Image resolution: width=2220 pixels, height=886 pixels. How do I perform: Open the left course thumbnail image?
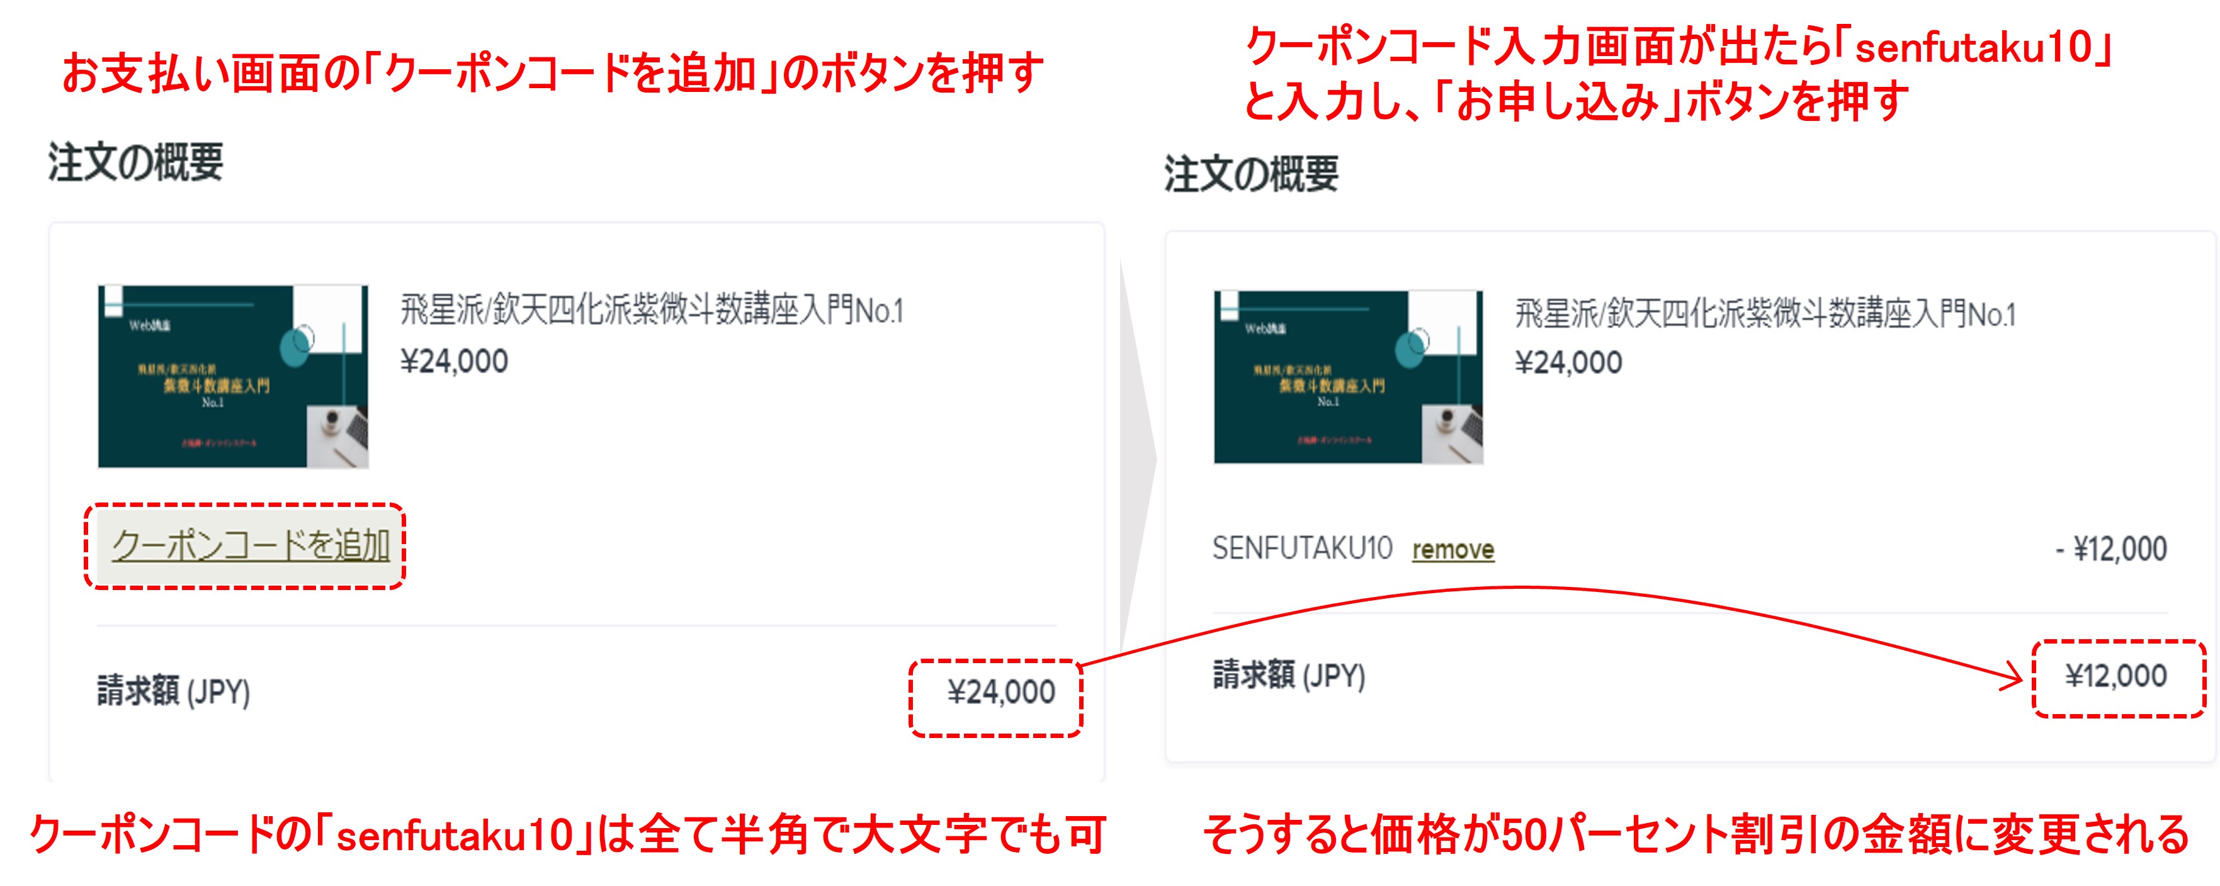(234, 377)
